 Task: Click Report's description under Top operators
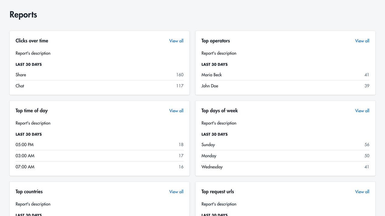pyautogui.click(x=219, y=53)
